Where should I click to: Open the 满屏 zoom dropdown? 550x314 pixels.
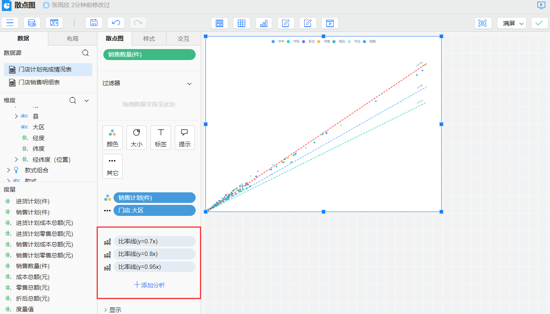(511, 23)
